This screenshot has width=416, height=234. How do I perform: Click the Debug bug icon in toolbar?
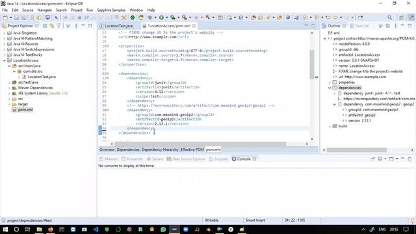pyautogui.click(x=150, y=18)
